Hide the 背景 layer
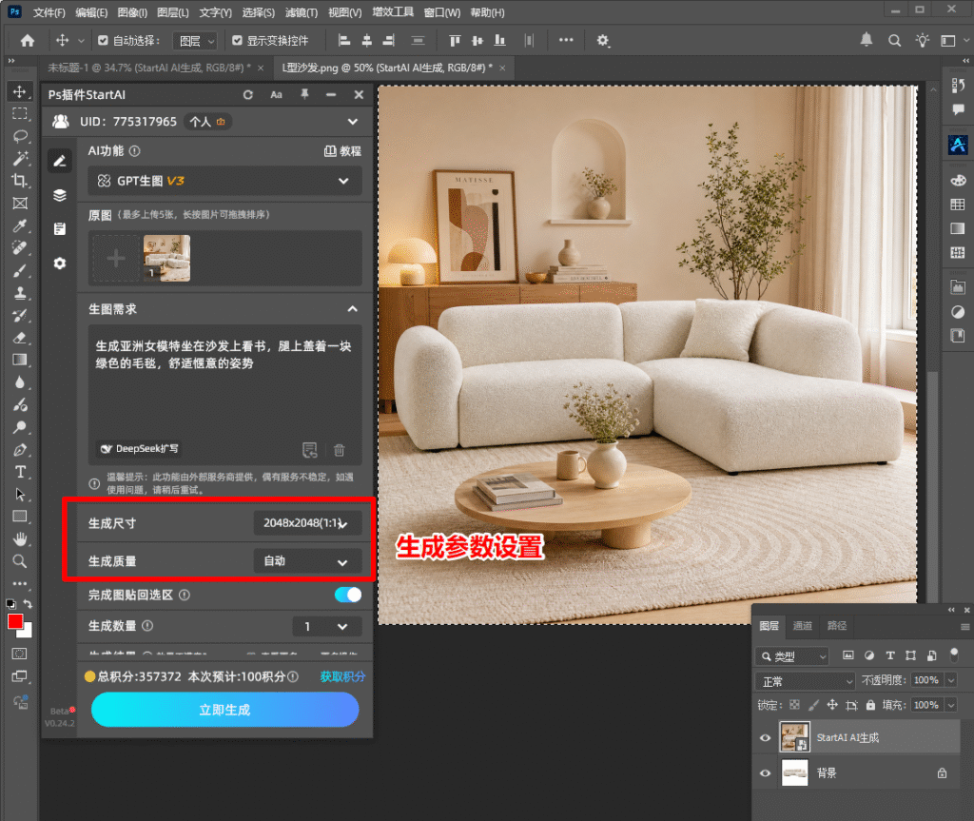 pos(766,773)
